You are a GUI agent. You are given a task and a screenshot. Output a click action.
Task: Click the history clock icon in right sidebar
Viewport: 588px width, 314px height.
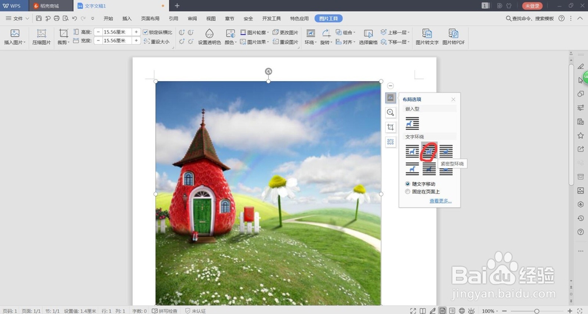pos(580,218)
